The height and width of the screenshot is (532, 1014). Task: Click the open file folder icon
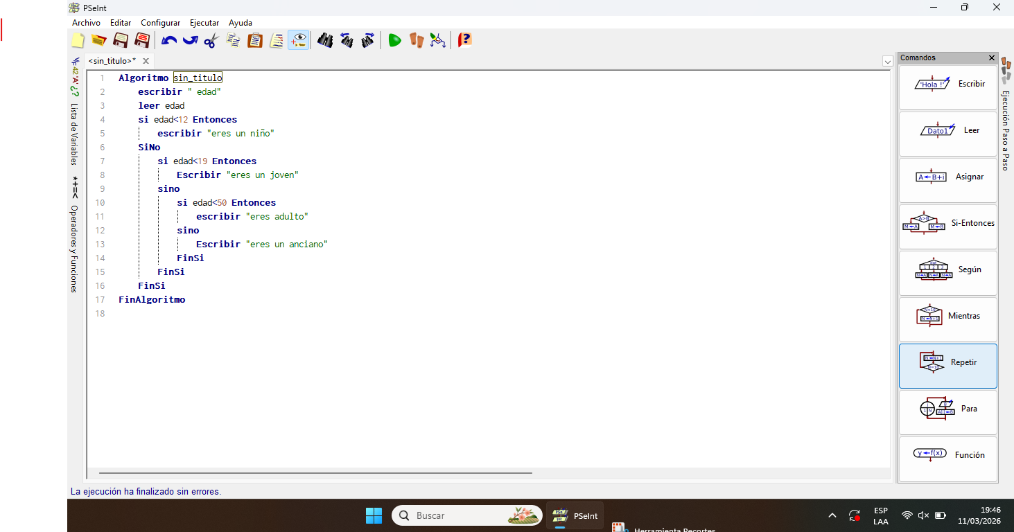pyautogui.click(x=99, y=40)
